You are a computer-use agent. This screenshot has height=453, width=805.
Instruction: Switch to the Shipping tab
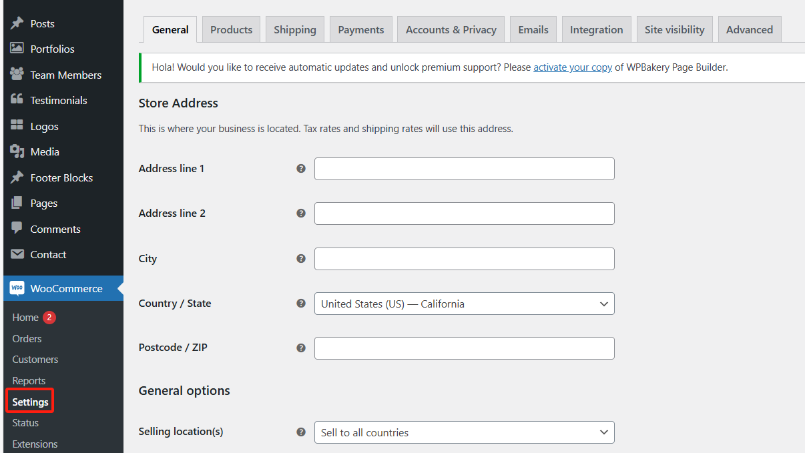pos(294,29)
